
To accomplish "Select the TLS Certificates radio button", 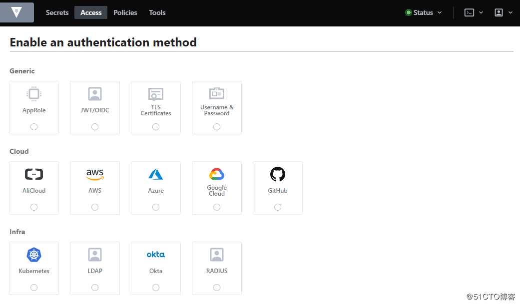I will [156, 127].
